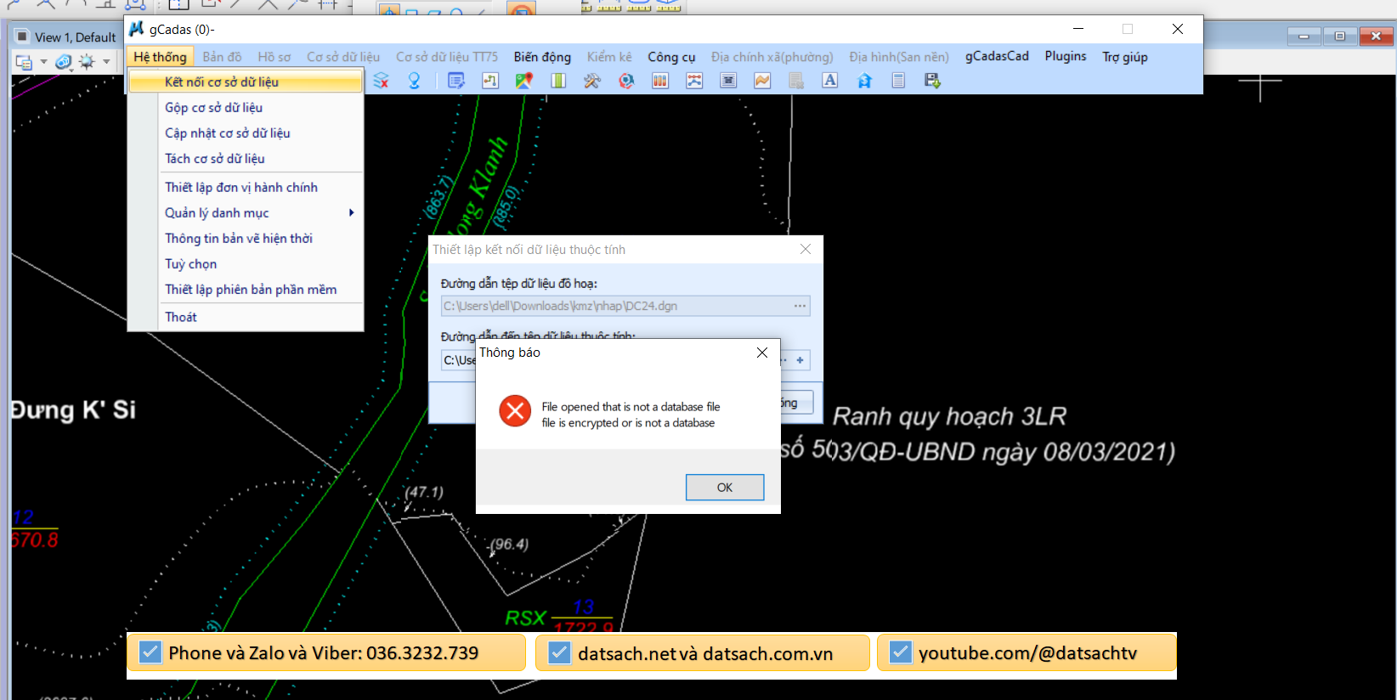The image size is (1397, 700).
Task: Click the layers icon with red X
Action: point(381,81)
